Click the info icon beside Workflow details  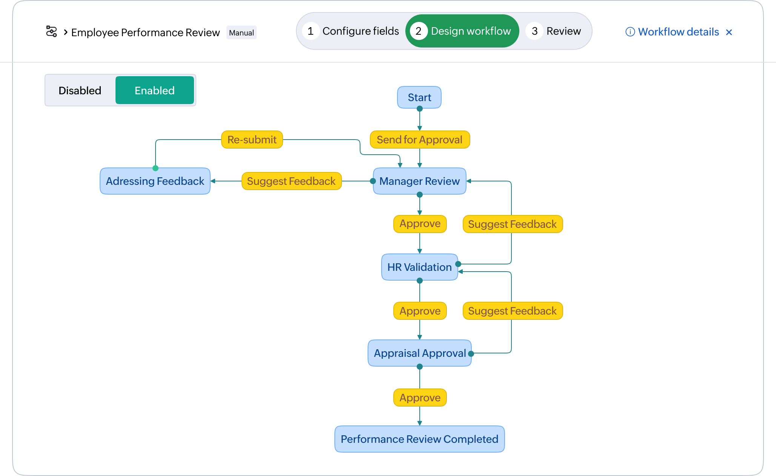pyautogui.click(x=631, y=32)
